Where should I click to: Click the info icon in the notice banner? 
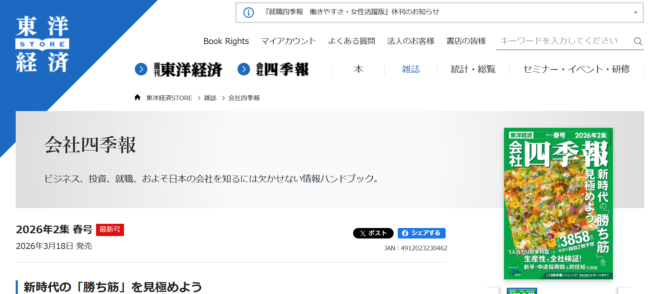tap(248, 13)
